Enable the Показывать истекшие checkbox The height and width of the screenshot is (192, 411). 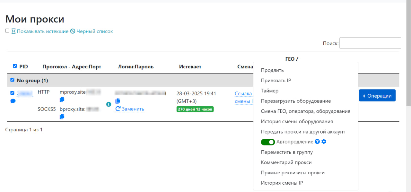pyautogui.click(x=7, y=31)
